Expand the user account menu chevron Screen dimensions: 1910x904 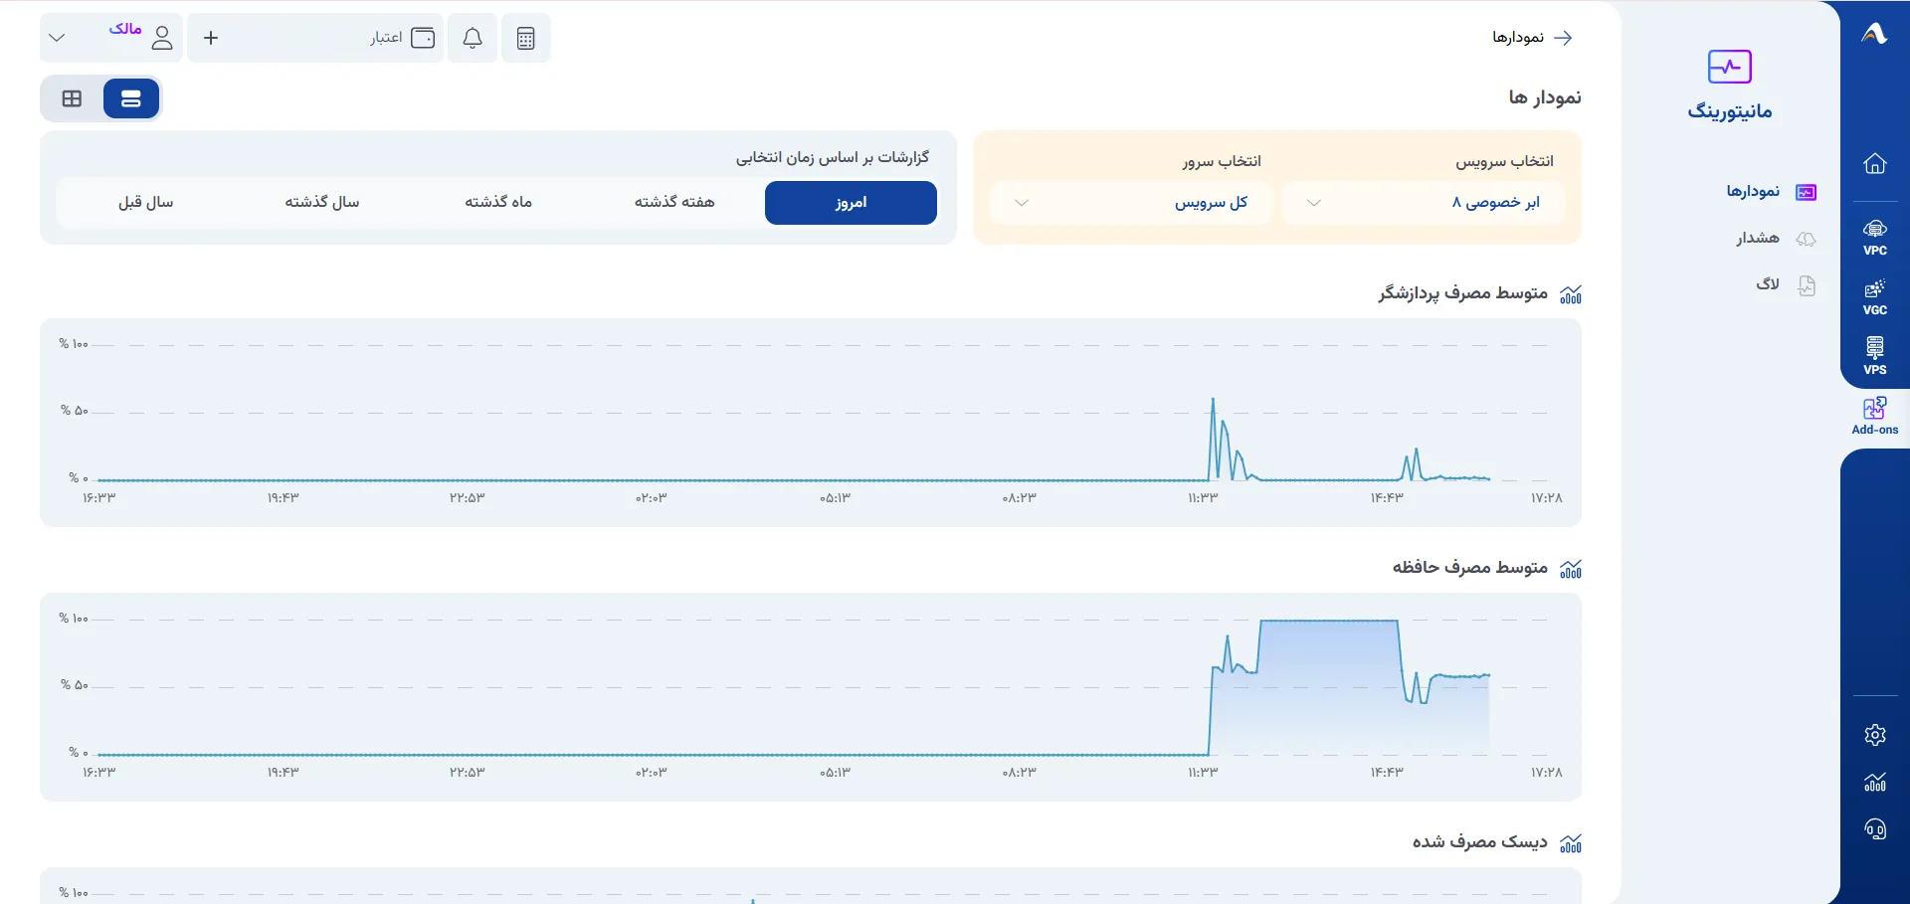(x=57, y=38)
